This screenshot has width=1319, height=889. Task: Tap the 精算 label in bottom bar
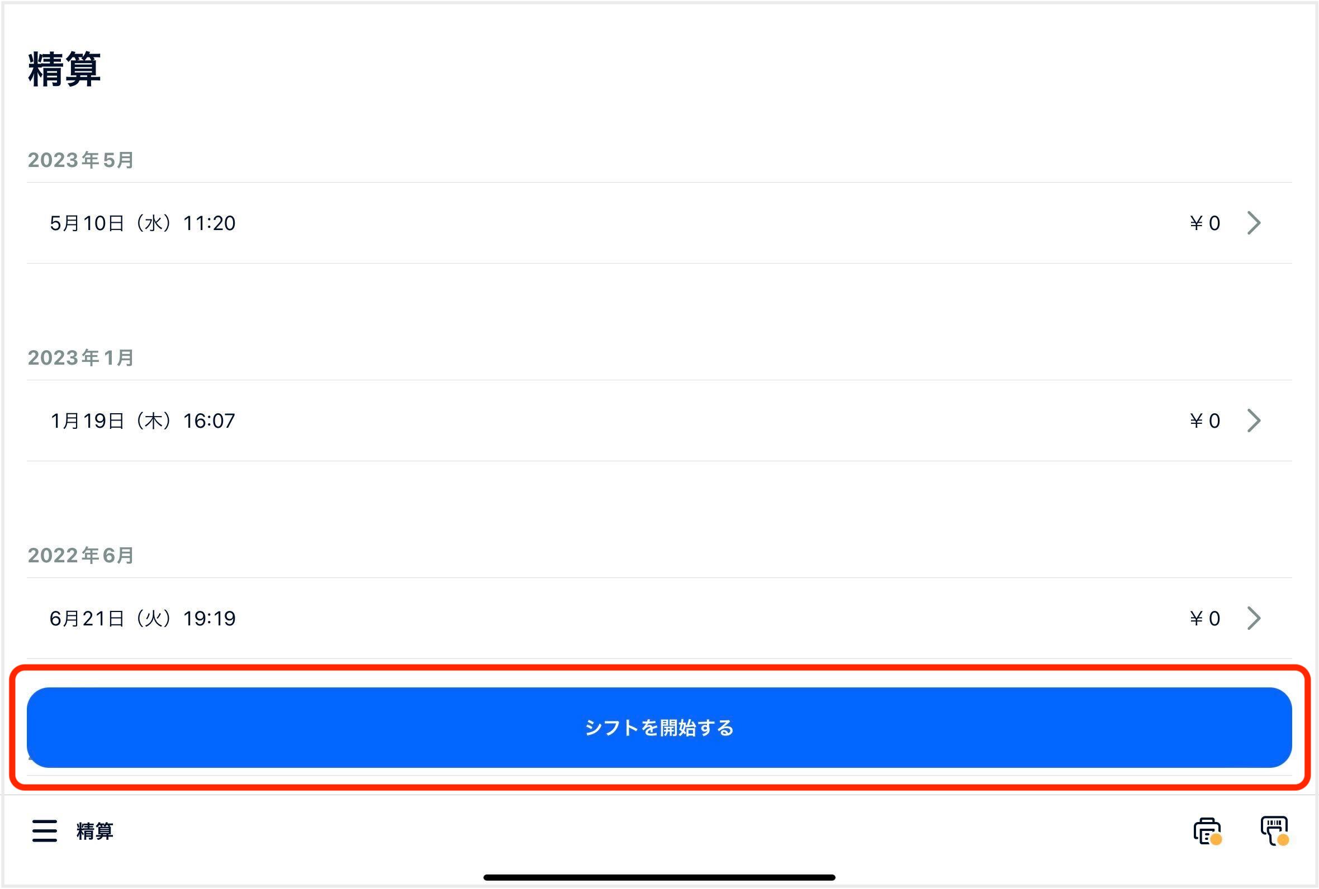(x=95, y=831)
